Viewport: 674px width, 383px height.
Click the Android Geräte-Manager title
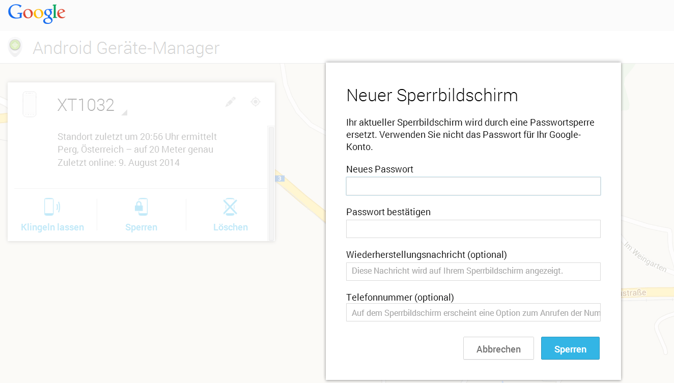[x=126, y=48]
